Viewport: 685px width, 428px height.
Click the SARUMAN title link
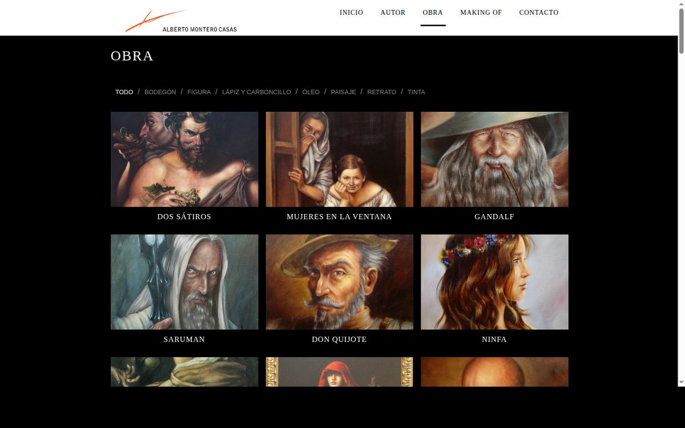[x=184, y=340]
